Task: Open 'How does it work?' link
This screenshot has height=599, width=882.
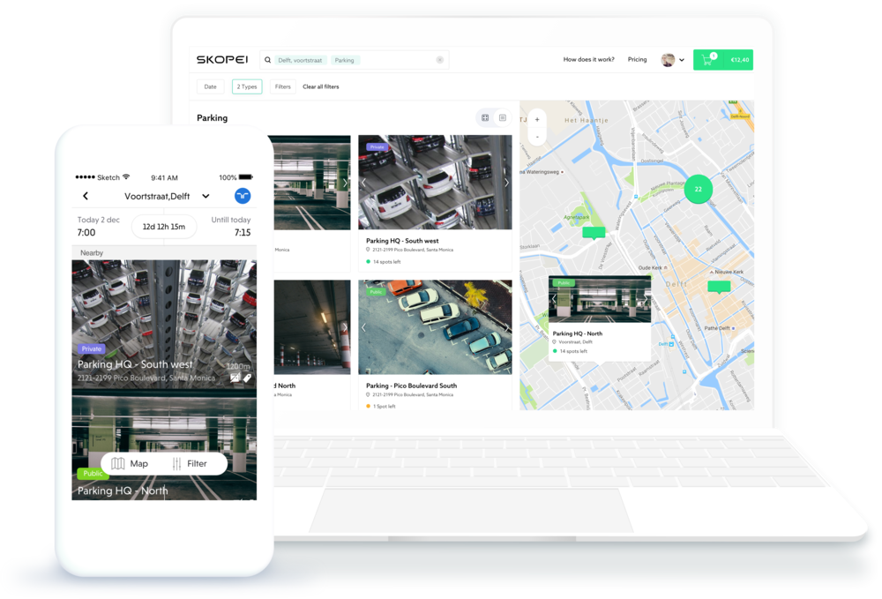Action: click(588, 59)
